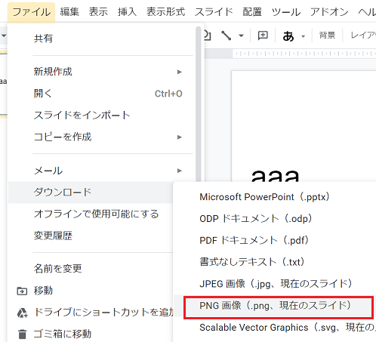Open the 表示形式 menu
This screenshot has height=342, width=376.
165,12
